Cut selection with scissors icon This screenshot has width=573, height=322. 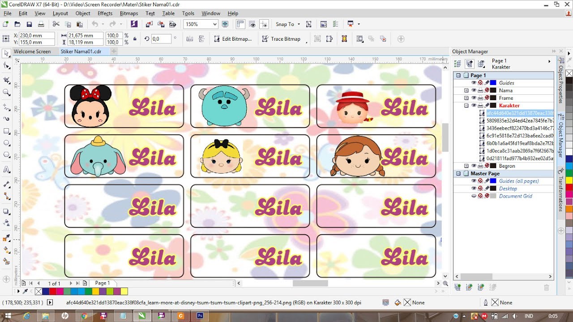click(x=56, y=24)
